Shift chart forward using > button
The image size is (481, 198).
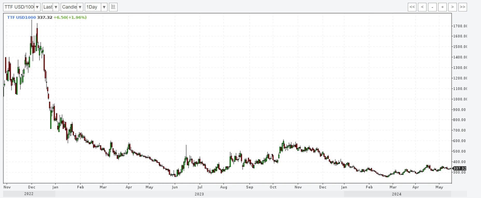click(452, 7)
